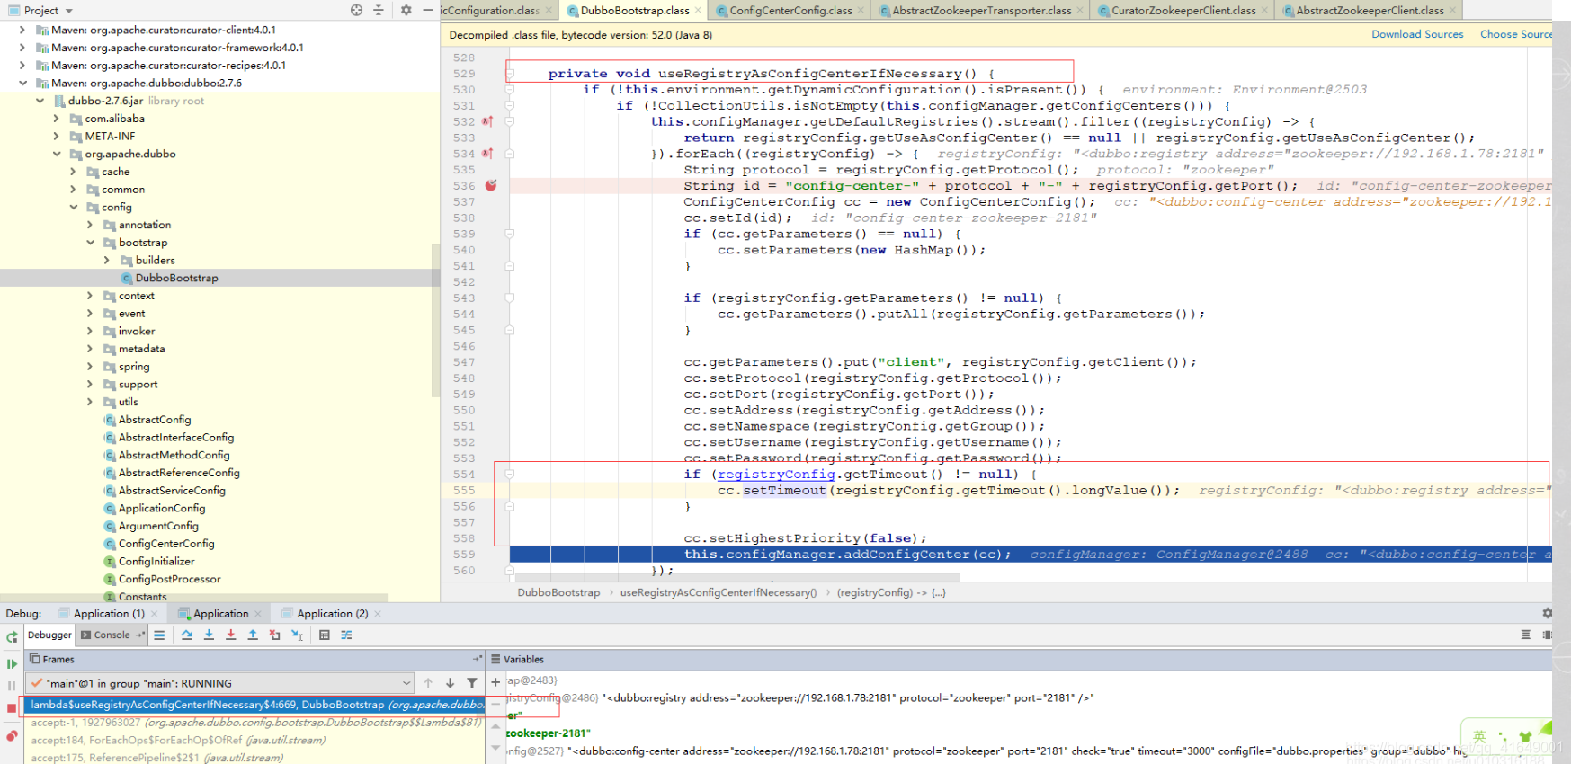Open Console tab in debug panel

pos(112,635)
